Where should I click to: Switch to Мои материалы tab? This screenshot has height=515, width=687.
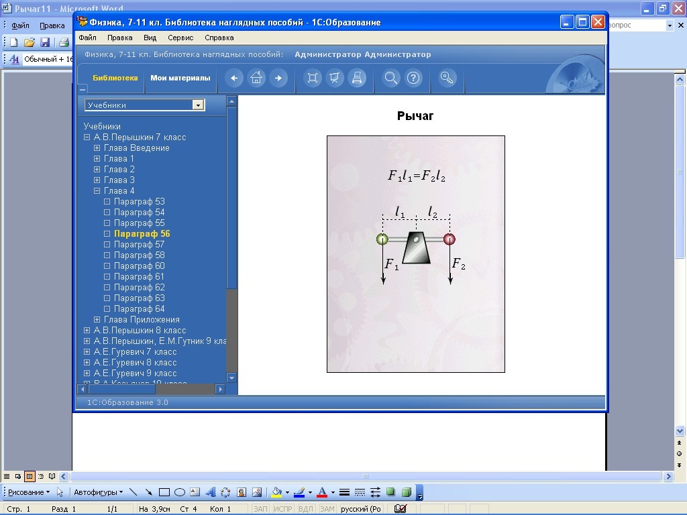point(180,78)
